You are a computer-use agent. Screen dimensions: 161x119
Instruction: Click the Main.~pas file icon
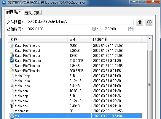[12, 86]
